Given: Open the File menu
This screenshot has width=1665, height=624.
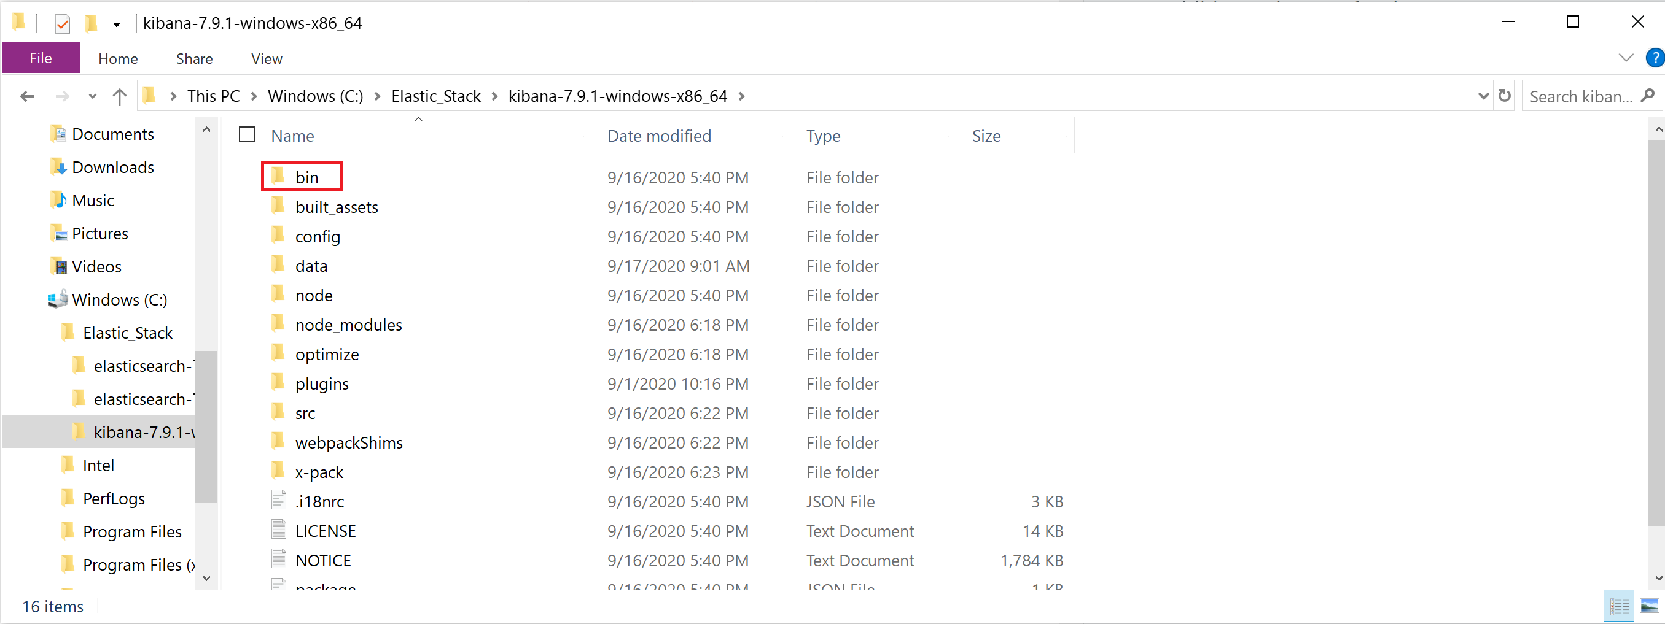Looking at the screenshot, I should tap(40, 58).
